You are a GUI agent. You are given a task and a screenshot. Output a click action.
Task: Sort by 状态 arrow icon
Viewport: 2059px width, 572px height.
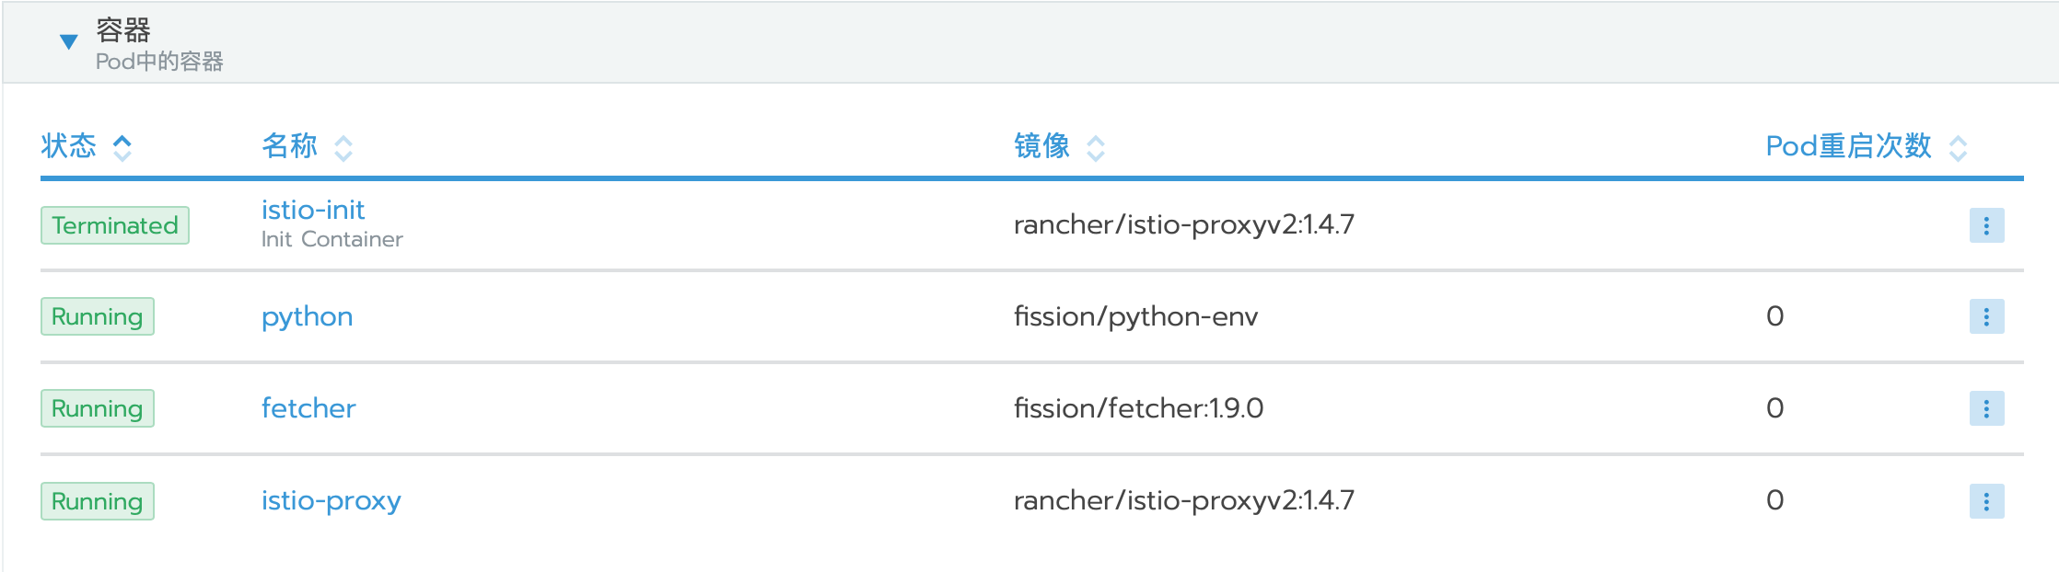[x=122, y=147]
